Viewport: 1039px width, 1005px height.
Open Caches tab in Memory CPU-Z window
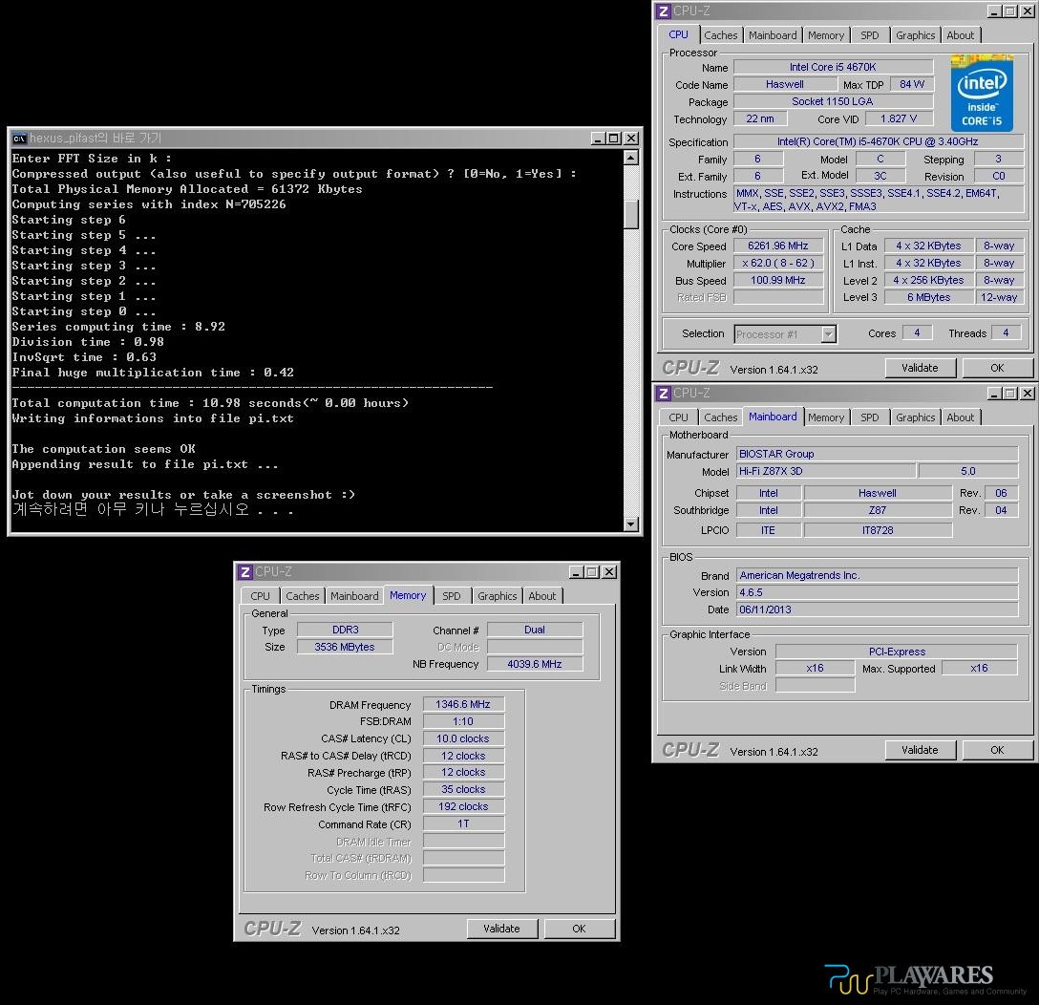(302, 596)
